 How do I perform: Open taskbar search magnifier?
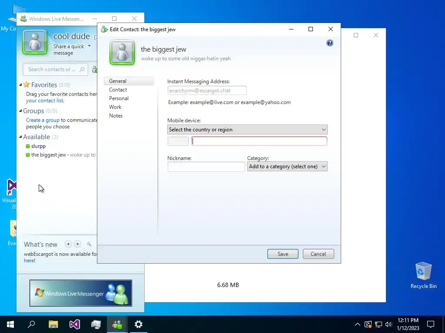coord(31,324)
